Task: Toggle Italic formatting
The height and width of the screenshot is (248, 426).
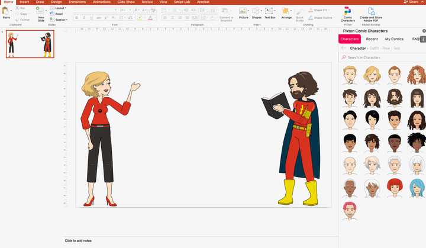Action: pyautogui.click(x=84, y=18)
